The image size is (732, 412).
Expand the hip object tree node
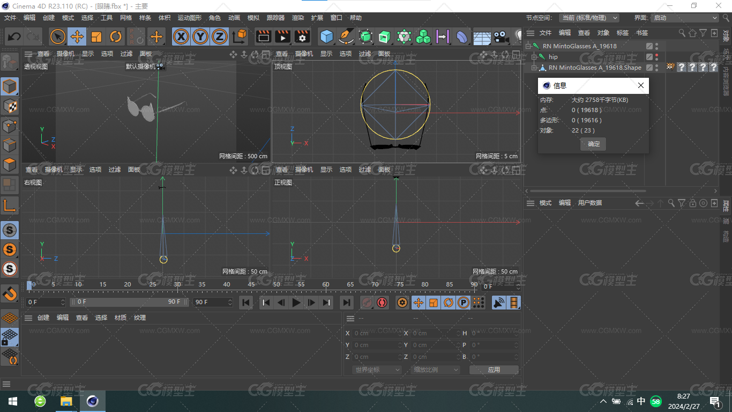(534, 57)
